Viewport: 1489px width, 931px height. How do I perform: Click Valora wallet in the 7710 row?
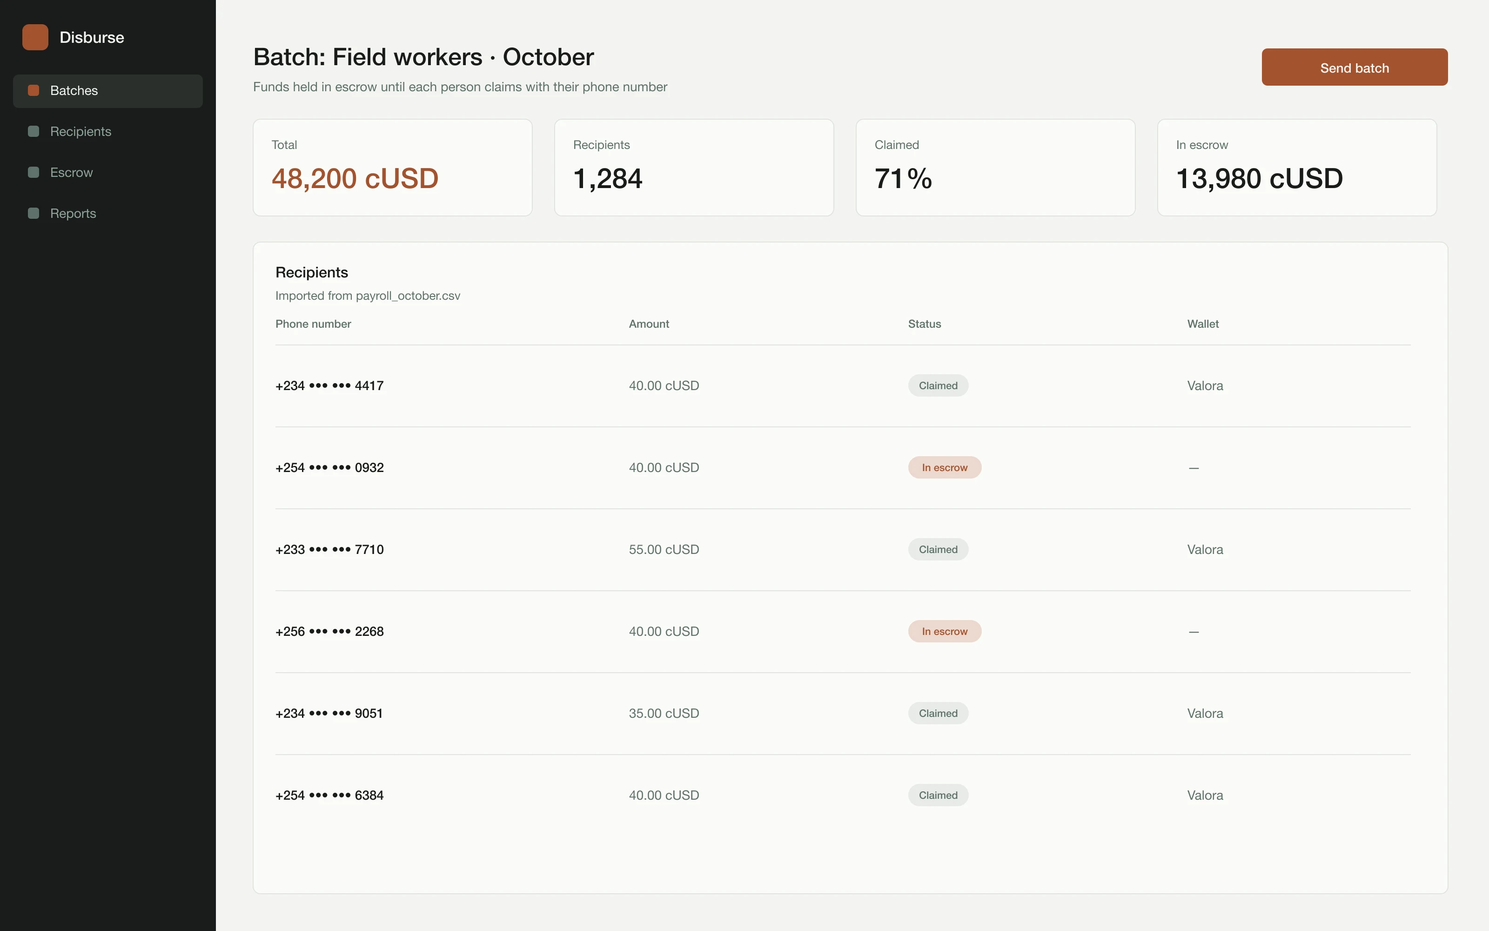coord(1205,550)
